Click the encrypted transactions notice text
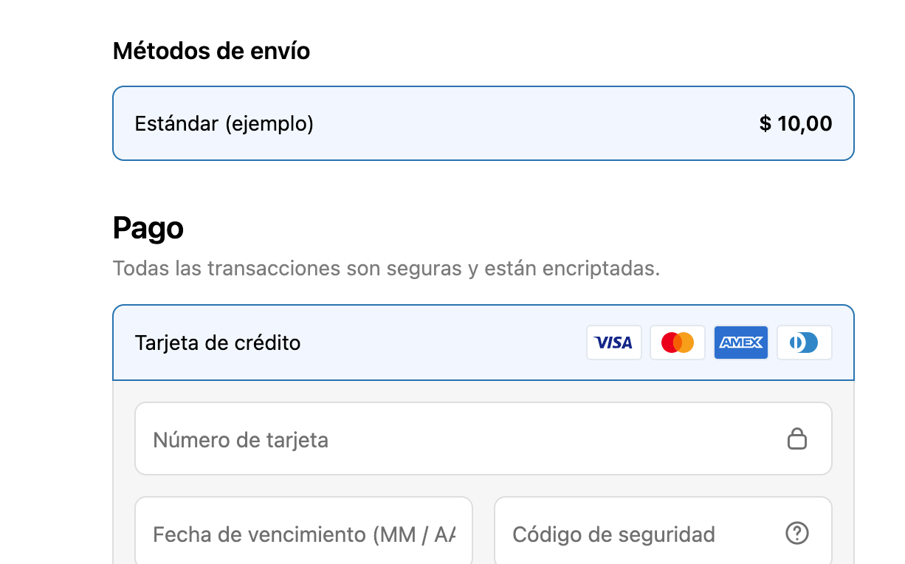This screenshot has width=905, height=564. (385, 268)
